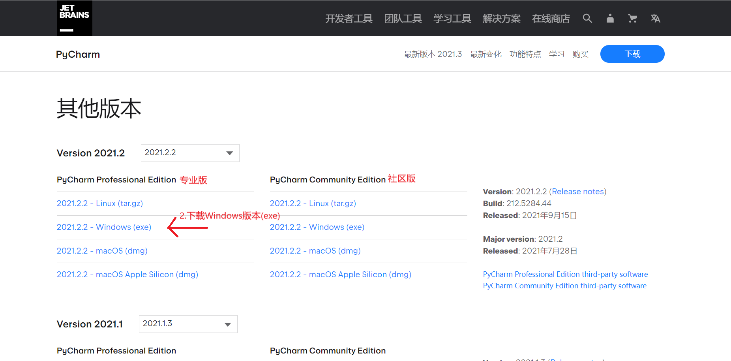Open 学习工具 menu
731x361 pixels.
click(452, 19)
